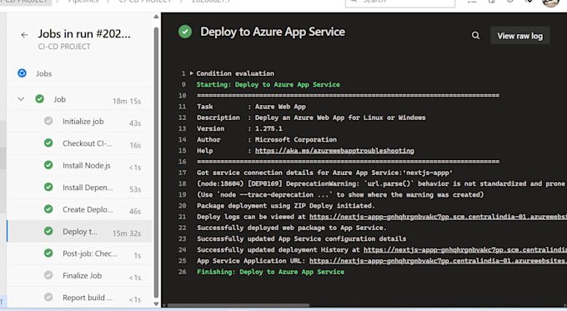The height and width of the screenshot is (311, 567).
Task: Click the Deploy to Azure App Service heading
Action: coord(273,32)
